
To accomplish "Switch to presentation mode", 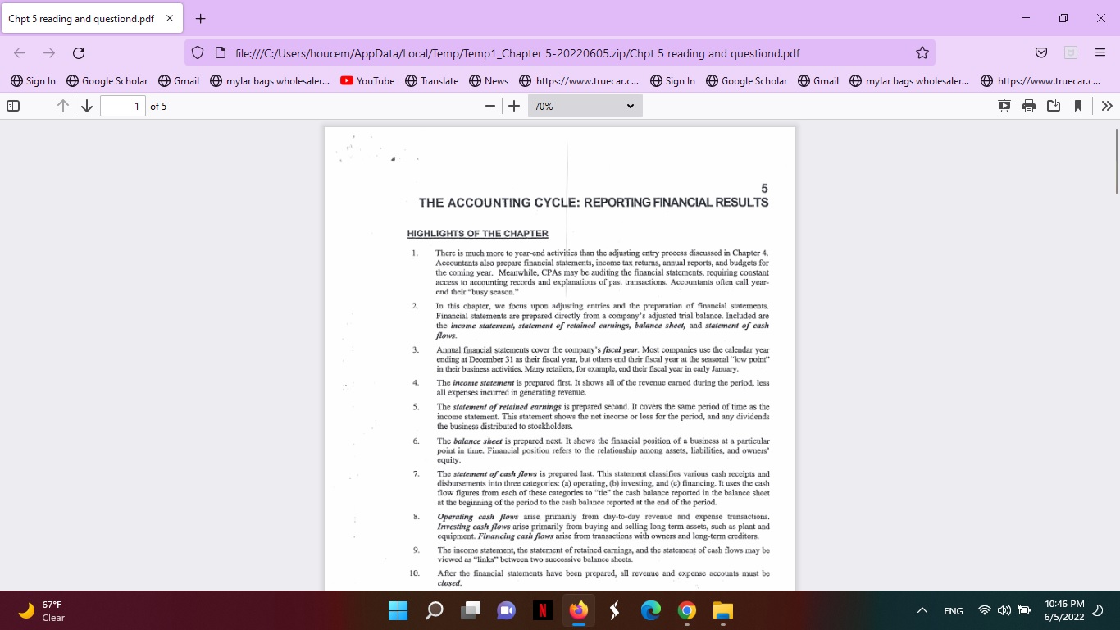I will 1004,106.
